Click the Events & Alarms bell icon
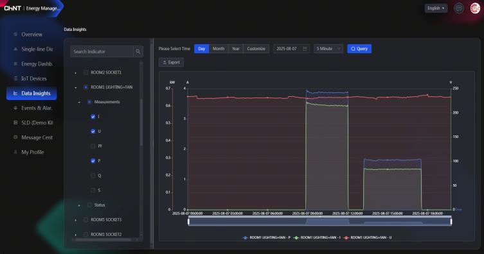Viewport: 484px width, 254px height. pyautogui.click(x=15, y=108)
